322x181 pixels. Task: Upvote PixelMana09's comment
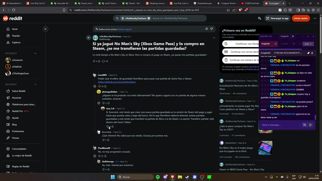(99, 156)
